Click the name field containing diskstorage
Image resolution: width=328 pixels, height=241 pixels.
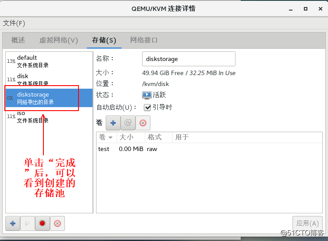pyautogui.click(x=189, y=59)
